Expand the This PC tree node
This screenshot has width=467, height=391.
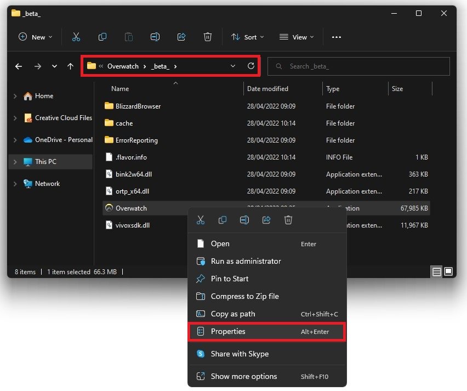15,162
